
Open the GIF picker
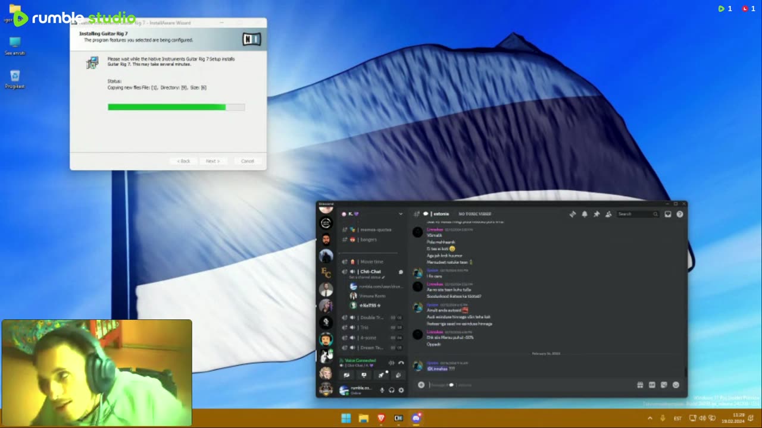(652, 385)
